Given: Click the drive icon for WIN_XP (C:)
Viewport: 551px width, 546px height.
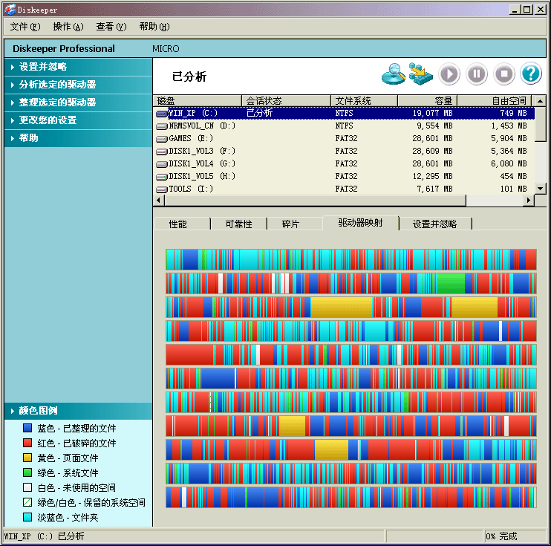Looking at the screenshot, I should click(x=162, y=113).
